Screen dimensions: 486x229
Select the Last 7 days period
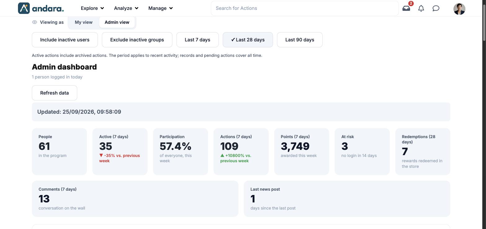pos(197,40)
